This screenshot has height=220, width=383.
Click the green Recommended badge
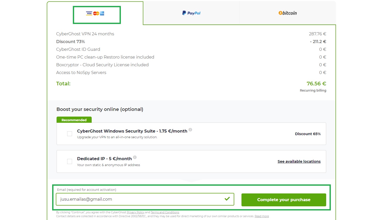point(74,120)
